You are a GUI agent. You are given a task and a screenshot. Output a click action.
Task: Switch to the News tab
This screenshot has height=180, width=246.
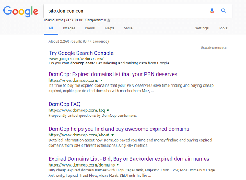[x=90, y=28]
